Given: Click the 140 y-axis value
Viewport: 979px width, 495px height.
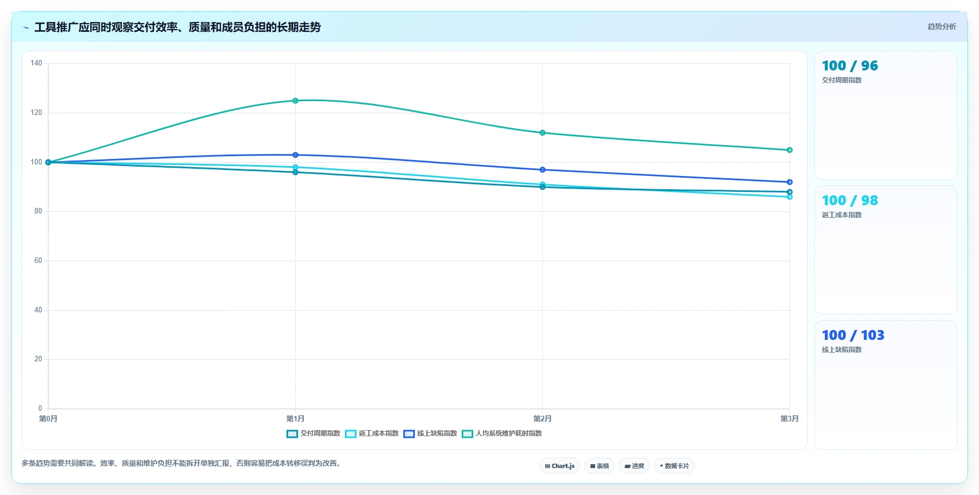Looking at the screenshot, I should (x=36, y=63).
